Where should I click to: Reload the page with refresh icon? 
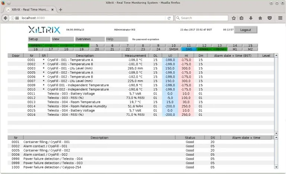tap(169, 18)
